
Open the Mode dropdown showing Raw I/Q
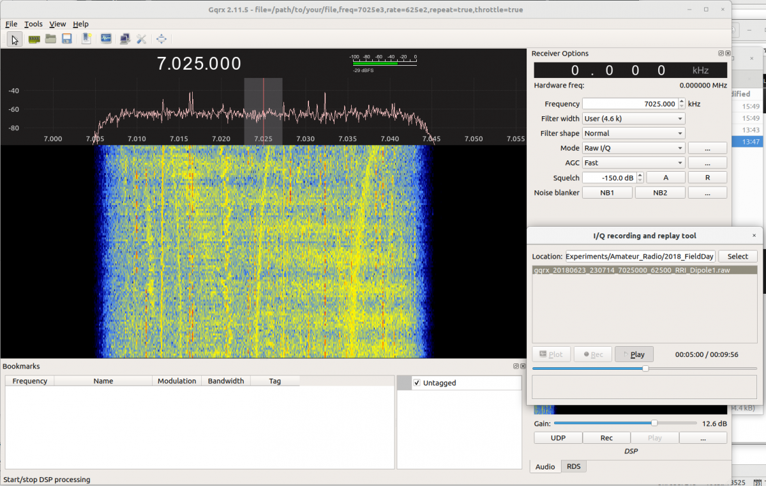[x=633, y=148]
